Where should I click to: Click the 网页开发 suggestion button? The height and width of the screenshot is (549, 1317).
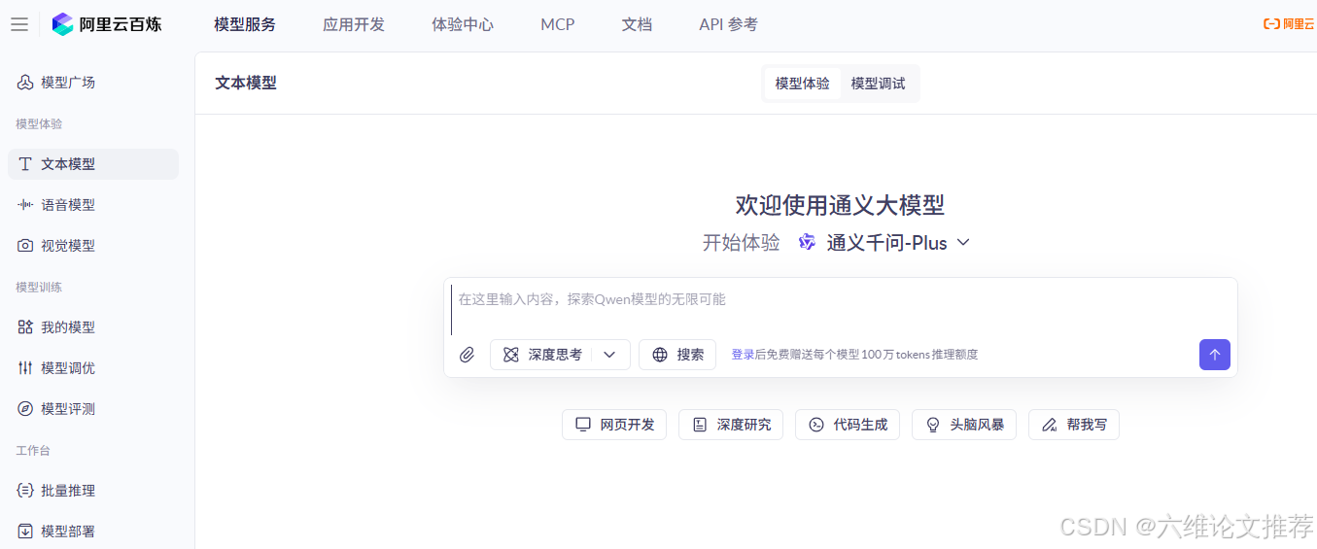coord(614,425)
